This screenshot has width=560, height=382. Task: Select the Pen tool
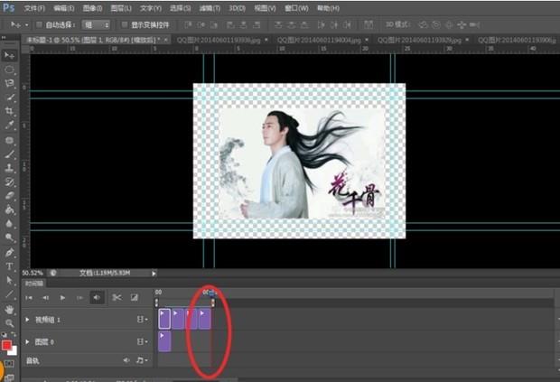(x=9, y=253)
